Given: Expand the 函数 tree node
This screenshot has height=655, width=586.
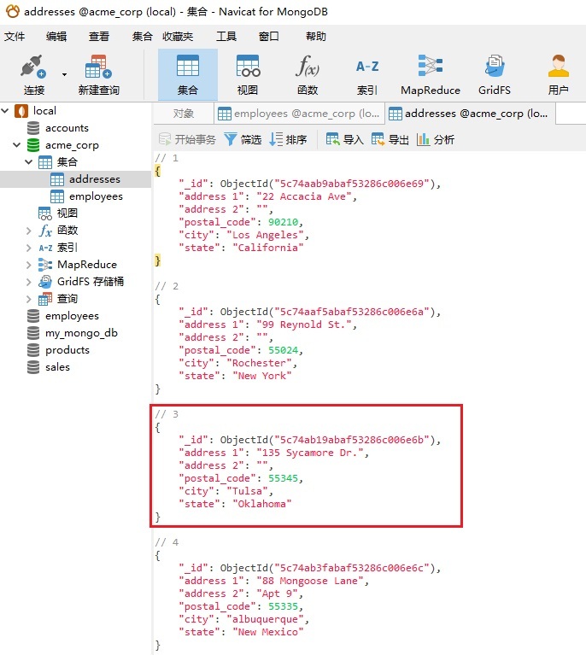Looking at the screenshot, I should tap(28, 231).
